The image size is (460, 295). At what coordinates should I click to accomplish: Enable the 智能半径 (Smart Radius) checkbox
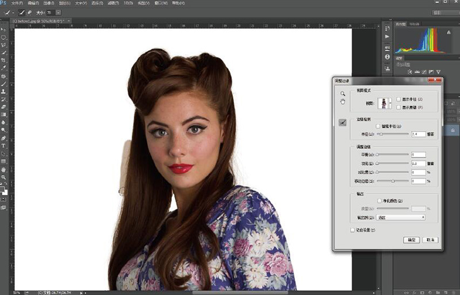377,126
